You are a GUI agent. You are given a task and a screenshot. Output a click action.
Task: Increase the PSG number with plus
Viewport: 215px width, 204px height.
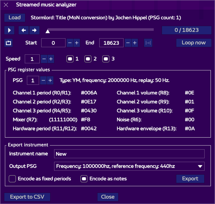click(50, 80)
